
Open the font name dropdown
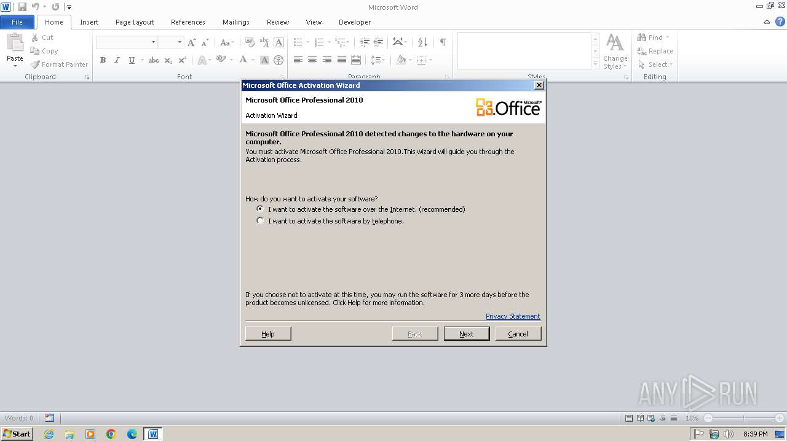[x=153, y=42]
